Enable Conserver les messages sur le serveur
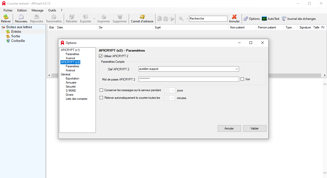327x178 pixels. tap(101, 90)
